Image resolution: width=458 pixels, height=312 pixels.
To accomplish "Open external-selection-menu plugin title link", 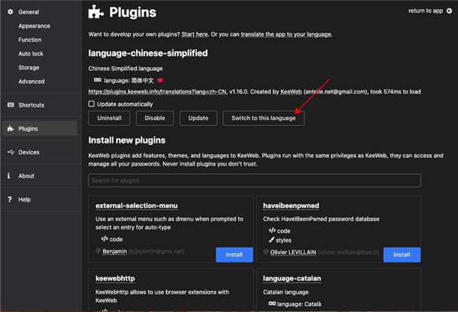I will point(137,206).
